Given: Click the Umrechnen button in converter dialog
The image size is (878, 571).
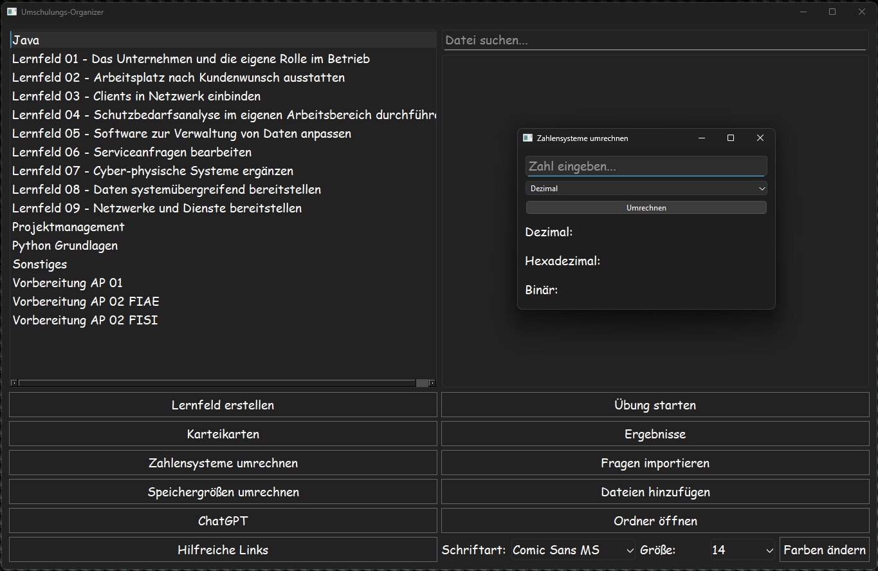Looking at the screenshot, I should (x=646, y=208).
